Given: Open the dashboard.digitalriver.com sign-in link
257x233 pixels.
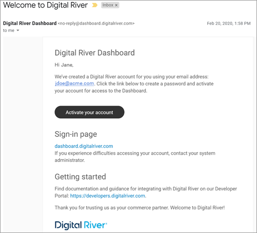Looking at the screenshot, I should [84, 146].
